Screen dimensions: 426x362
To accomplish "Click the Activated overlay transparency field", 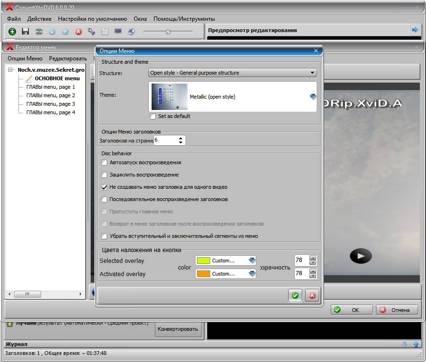I will tap(302, 273).
